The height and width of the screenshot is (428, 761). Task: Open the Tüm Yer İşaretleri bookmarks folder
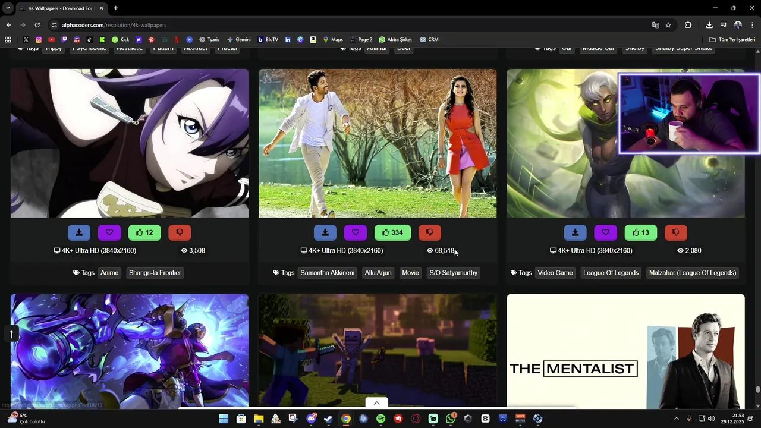tap(732, 40)
